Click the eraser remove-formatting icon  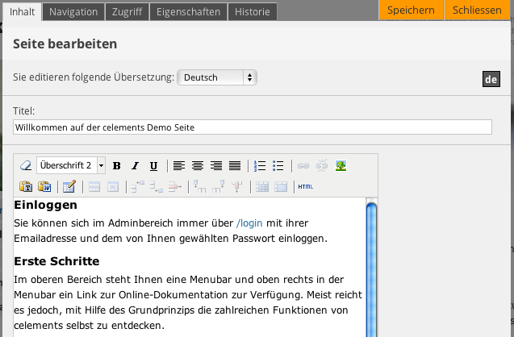(25, 166)
